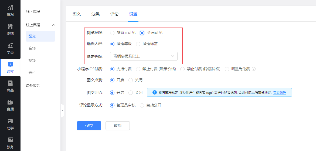Open 线下课程 in the side menu
Image resolution: width=316 pixels, height=151 pixels.
[x=33, y=12]
